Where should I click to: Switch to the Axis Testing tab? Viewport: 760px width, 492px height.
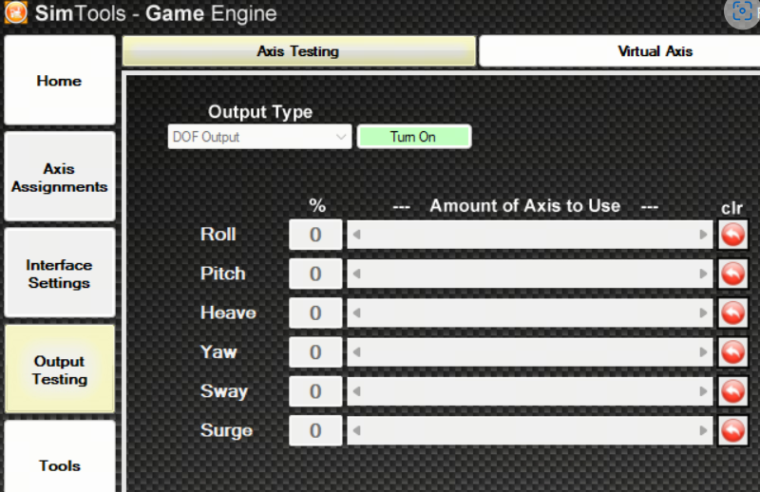pos(298,51)
